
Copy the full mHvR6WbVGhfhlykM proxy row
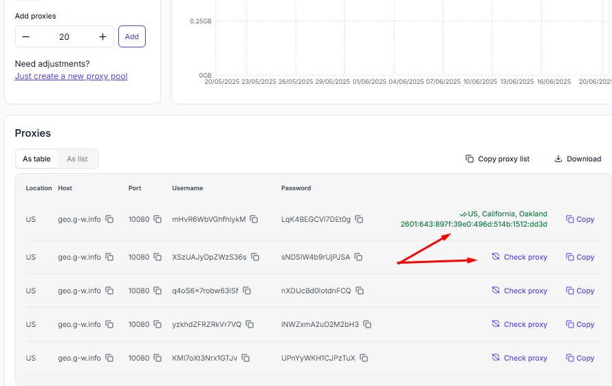(580, 219)
